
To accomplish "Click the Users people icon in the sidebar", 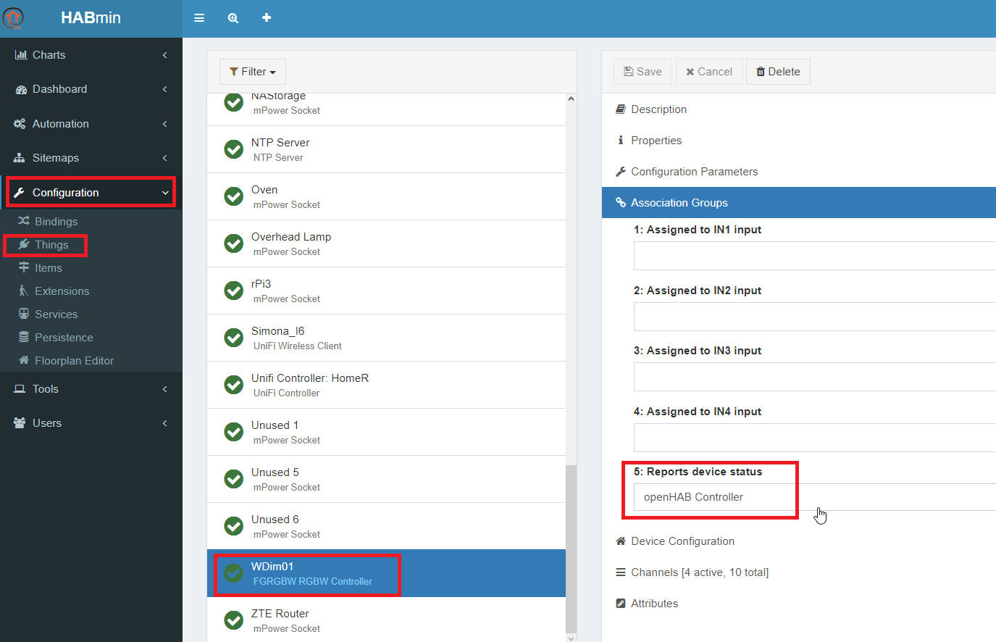I will [x=18, y=422].
